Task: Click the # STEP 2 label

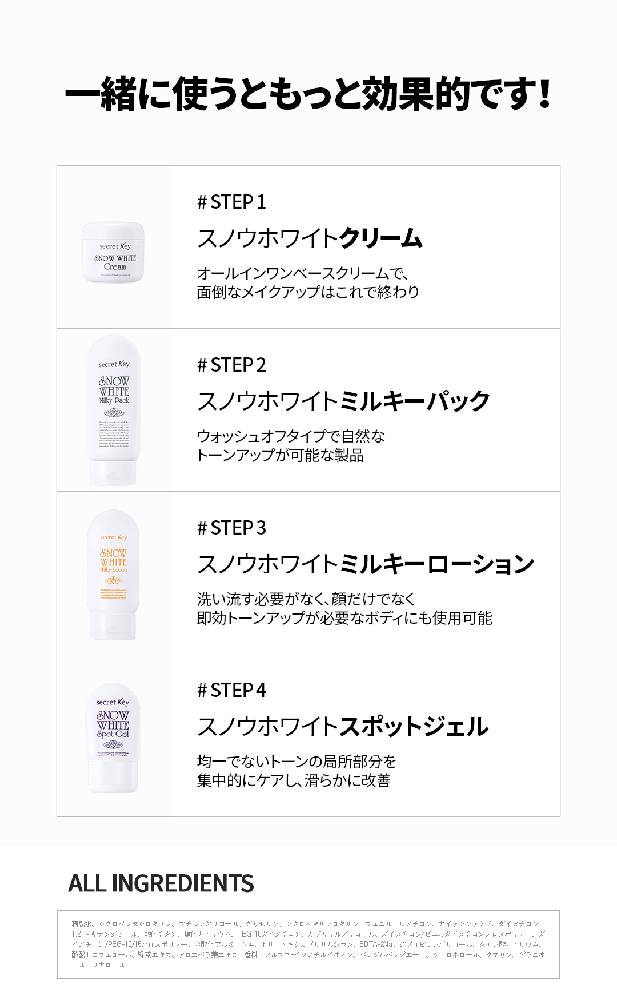Action: [231, 365]
